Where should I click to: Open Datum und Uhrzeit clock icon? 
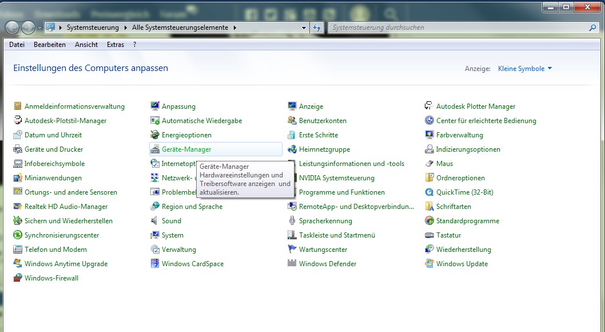coord(17,135)
